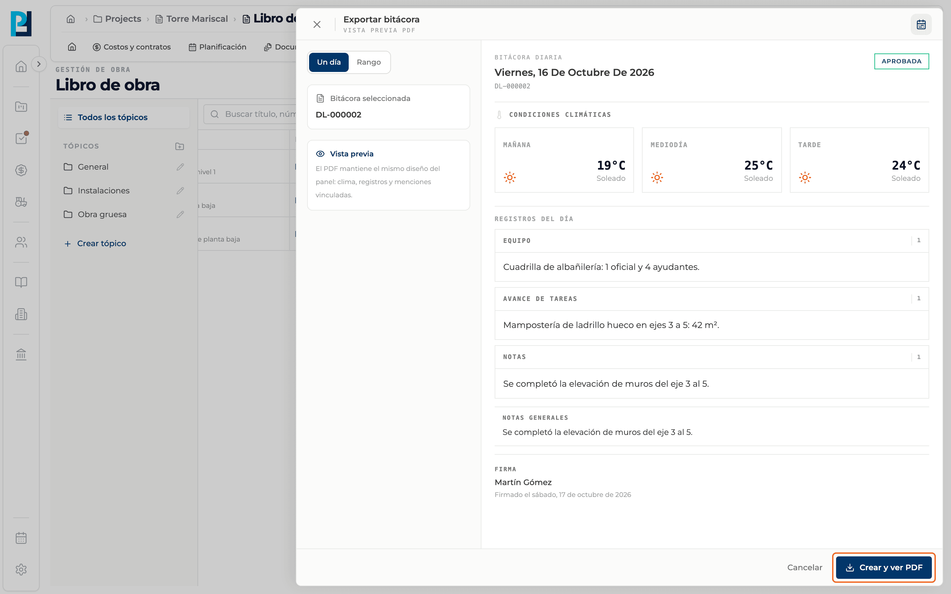This screenshot has height=594, width=951.
Task: Edit the Obra gruesa pencil icon
Action: [180, 214]
